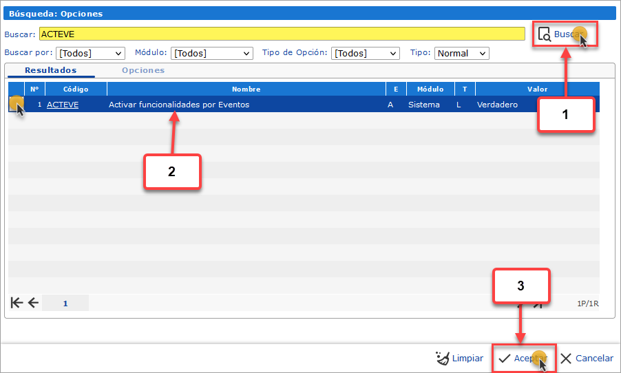Click the Limpiar broom icon
621x373 pixels.
(443, 358)
